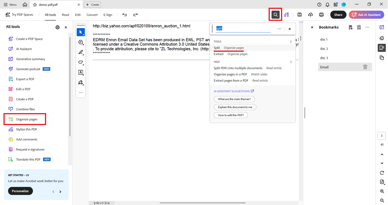The height and width of the screenshot is (205, 388).
Task: Print the document with the printer icon
Action: [321, 15]
